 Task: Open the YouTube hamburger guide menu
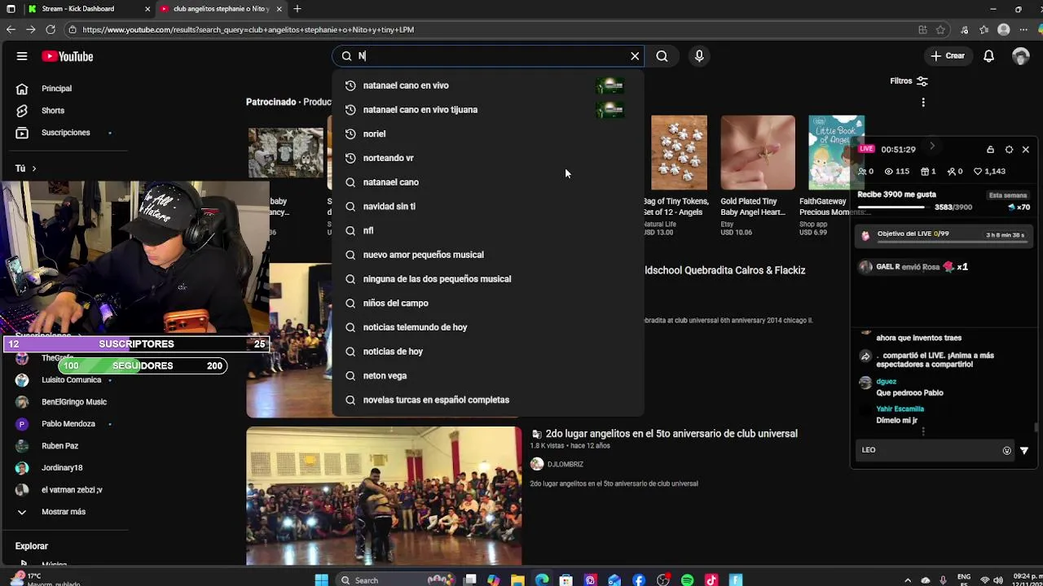coord(22,56)
